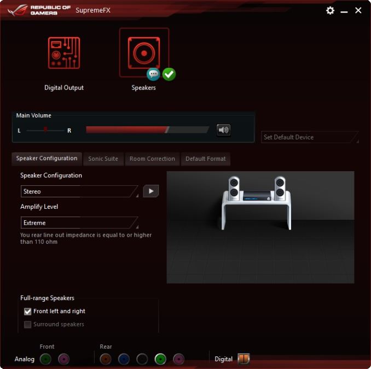Click the main volume level bar
The width and height of the screenshot is (371, 369).
[x=147, y=130]
